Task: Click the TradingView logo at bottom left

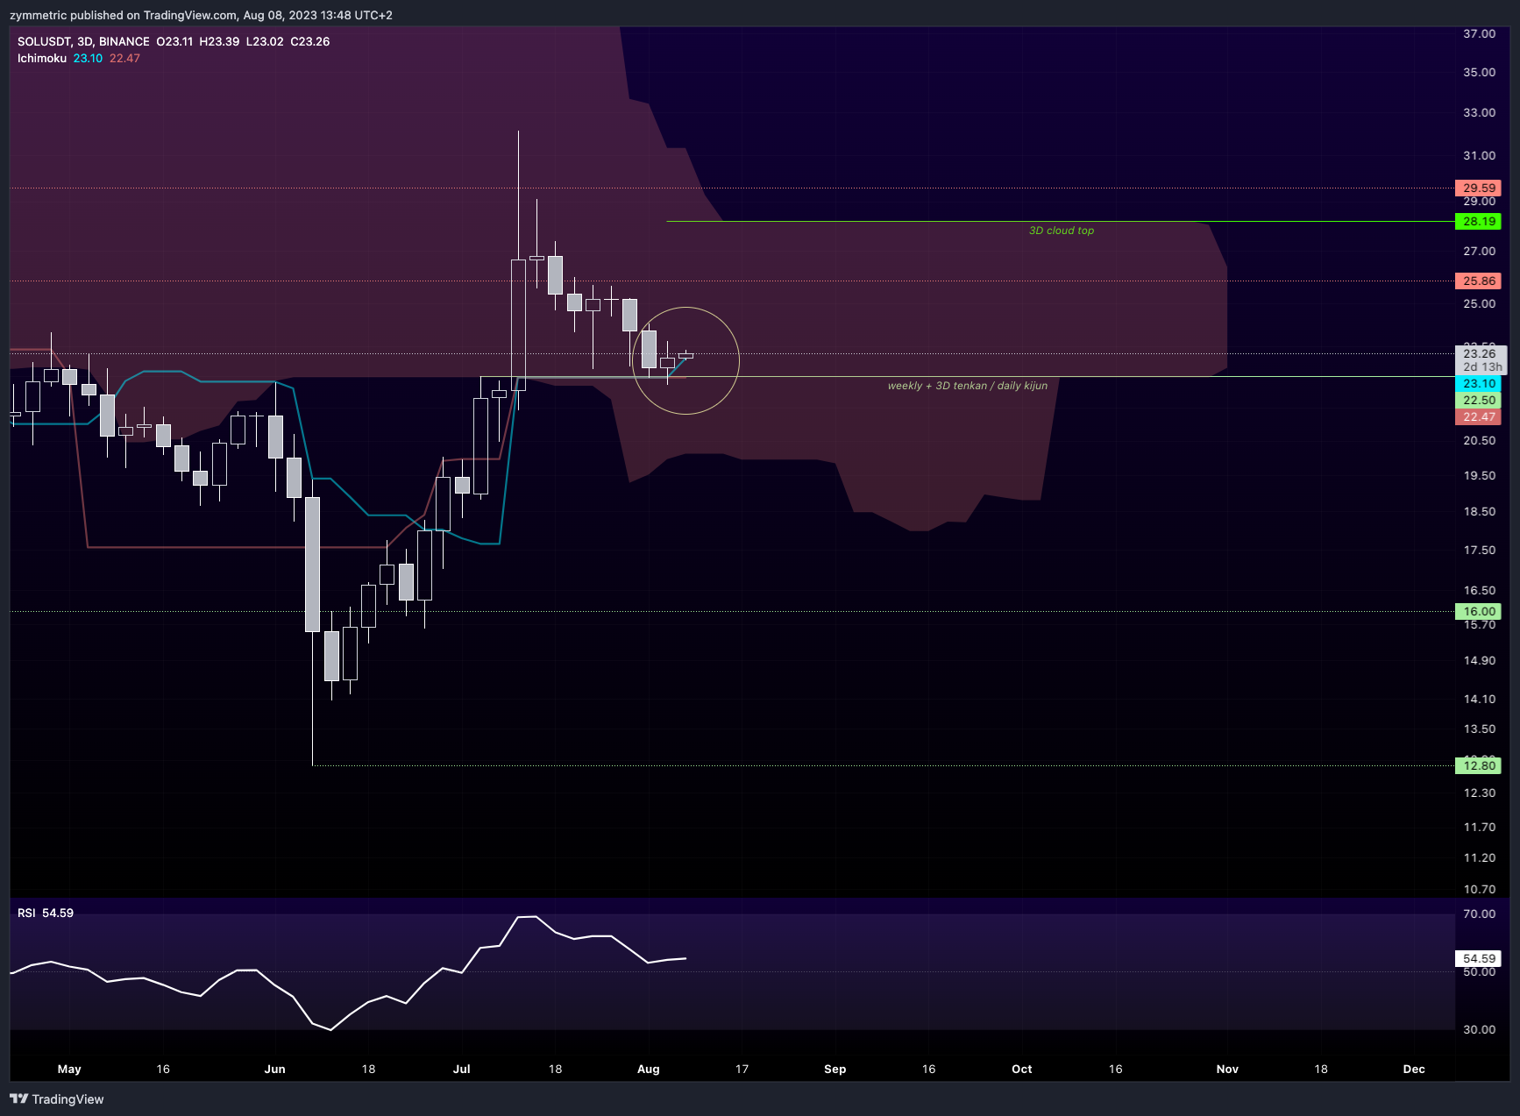Action: tap(57, 1098)
